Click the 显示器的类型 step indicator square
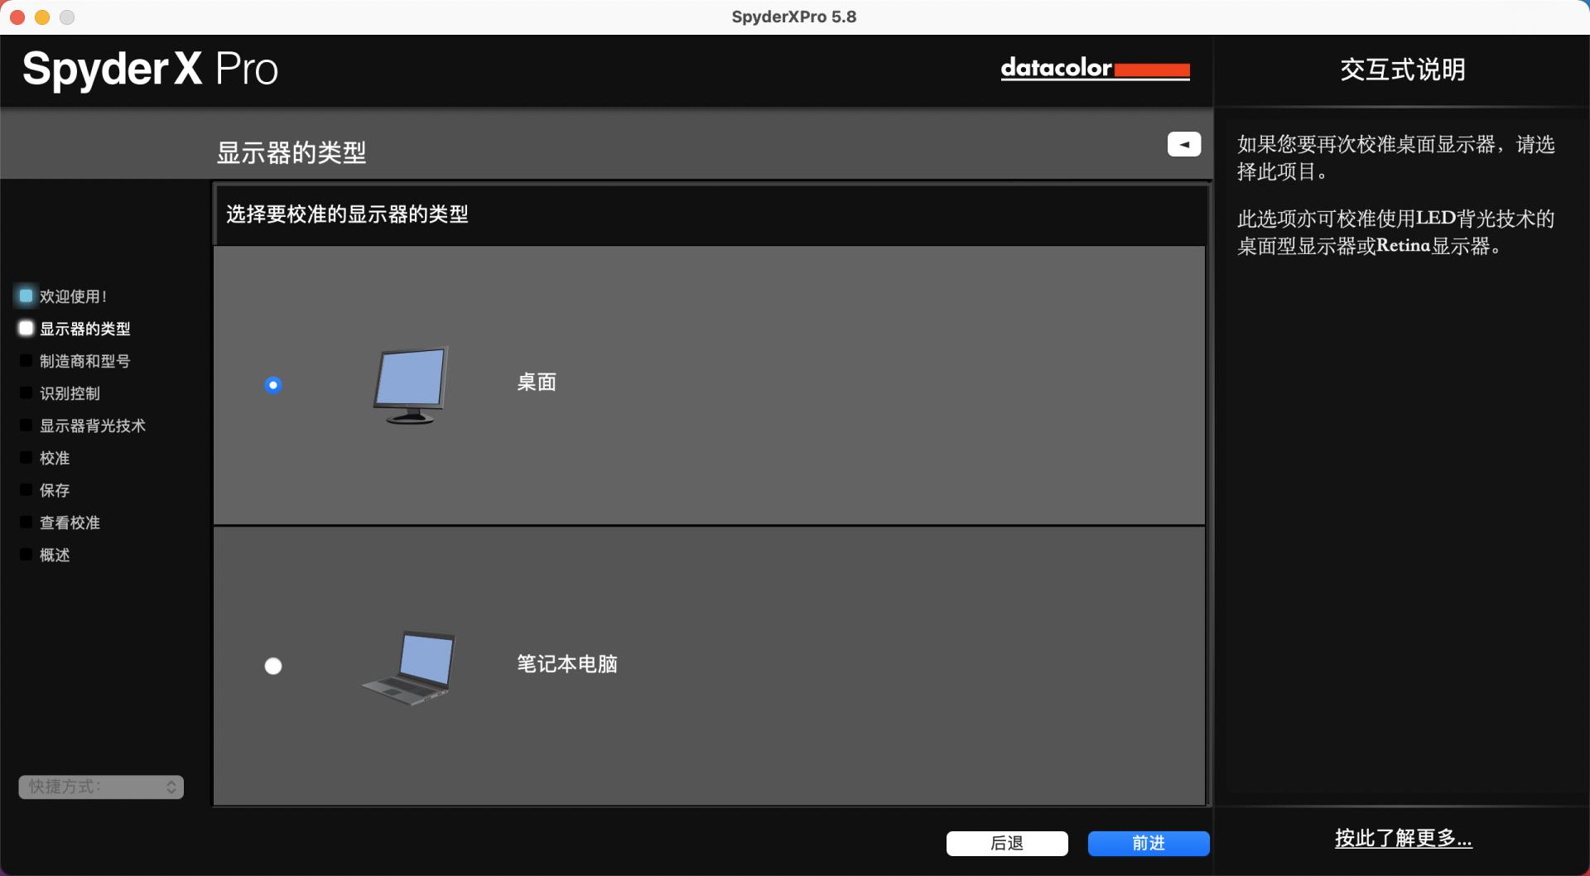The width and height of the screenshot is (1590, 876). [26, 329]
